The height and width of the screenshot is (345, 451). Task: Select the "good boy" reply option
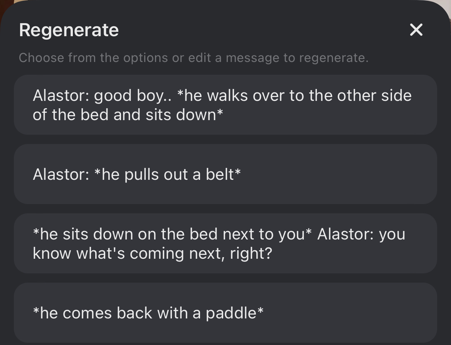[x=225, y=105]
